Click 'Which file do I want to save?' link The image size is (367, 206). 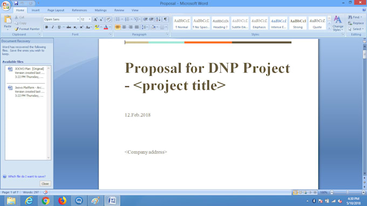pos(26,176)
